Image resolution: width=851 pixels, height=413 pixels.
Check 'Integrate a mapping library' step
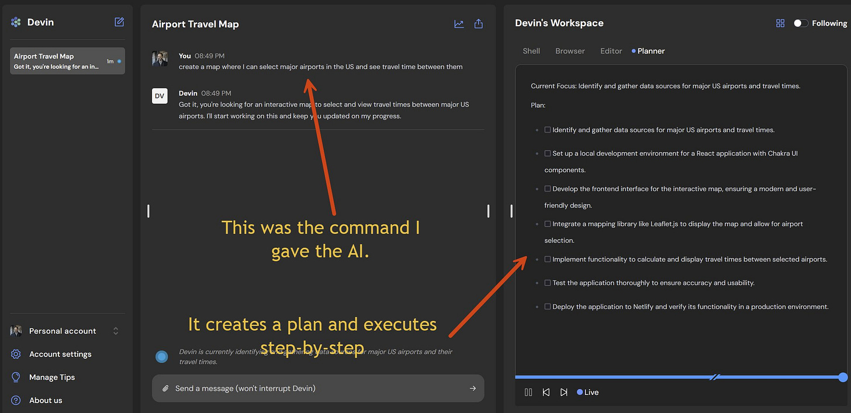[x=548, y=224]
